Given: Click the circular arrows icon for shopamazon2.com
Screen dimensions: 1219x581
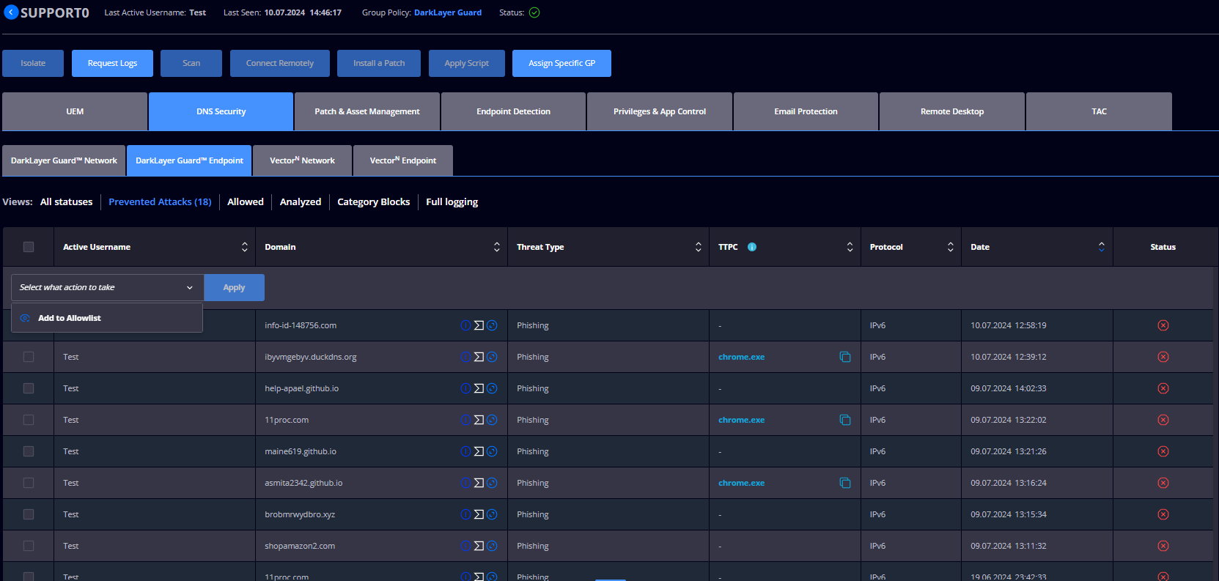Looking at the screenshot, I should 492,546.
